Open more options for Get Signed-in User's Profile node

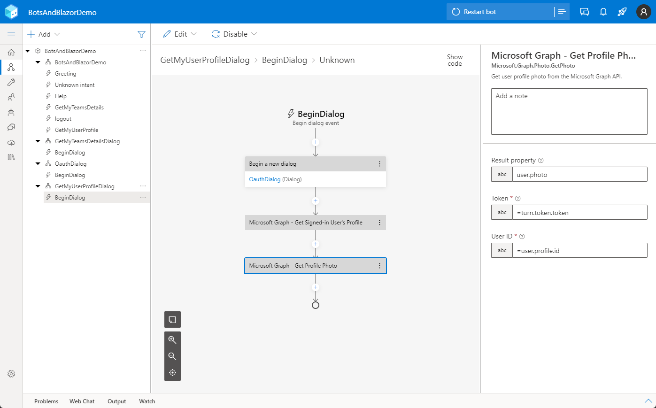point(379,223)
